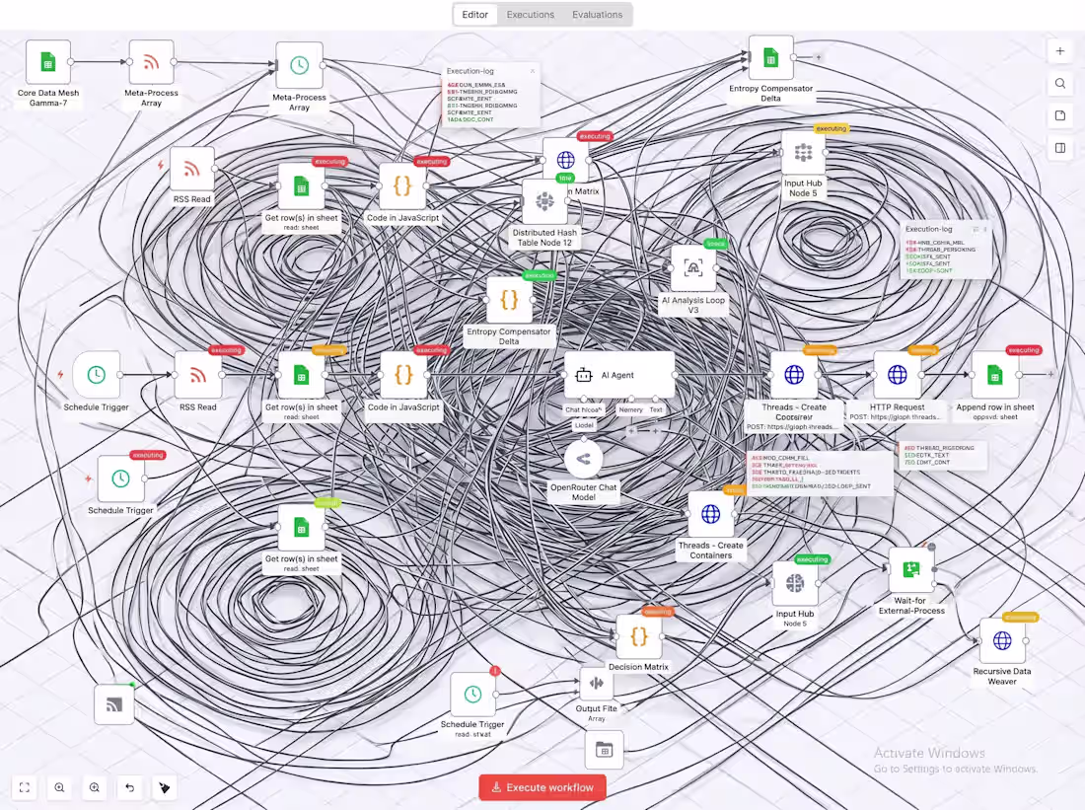This screenshot has width=1085, height=810.
Task: Select the Recursive Data Weaver node
Action: (1002, 641)
